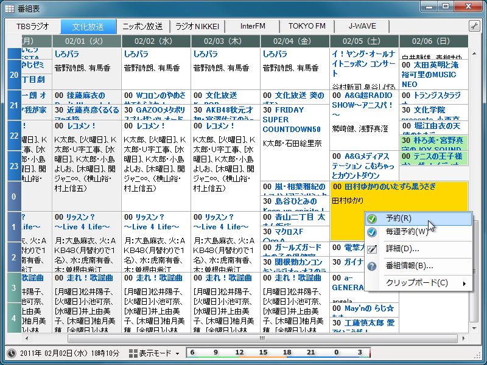Select 堀江由衣の天使のたまご program

[x=433, y=128]
